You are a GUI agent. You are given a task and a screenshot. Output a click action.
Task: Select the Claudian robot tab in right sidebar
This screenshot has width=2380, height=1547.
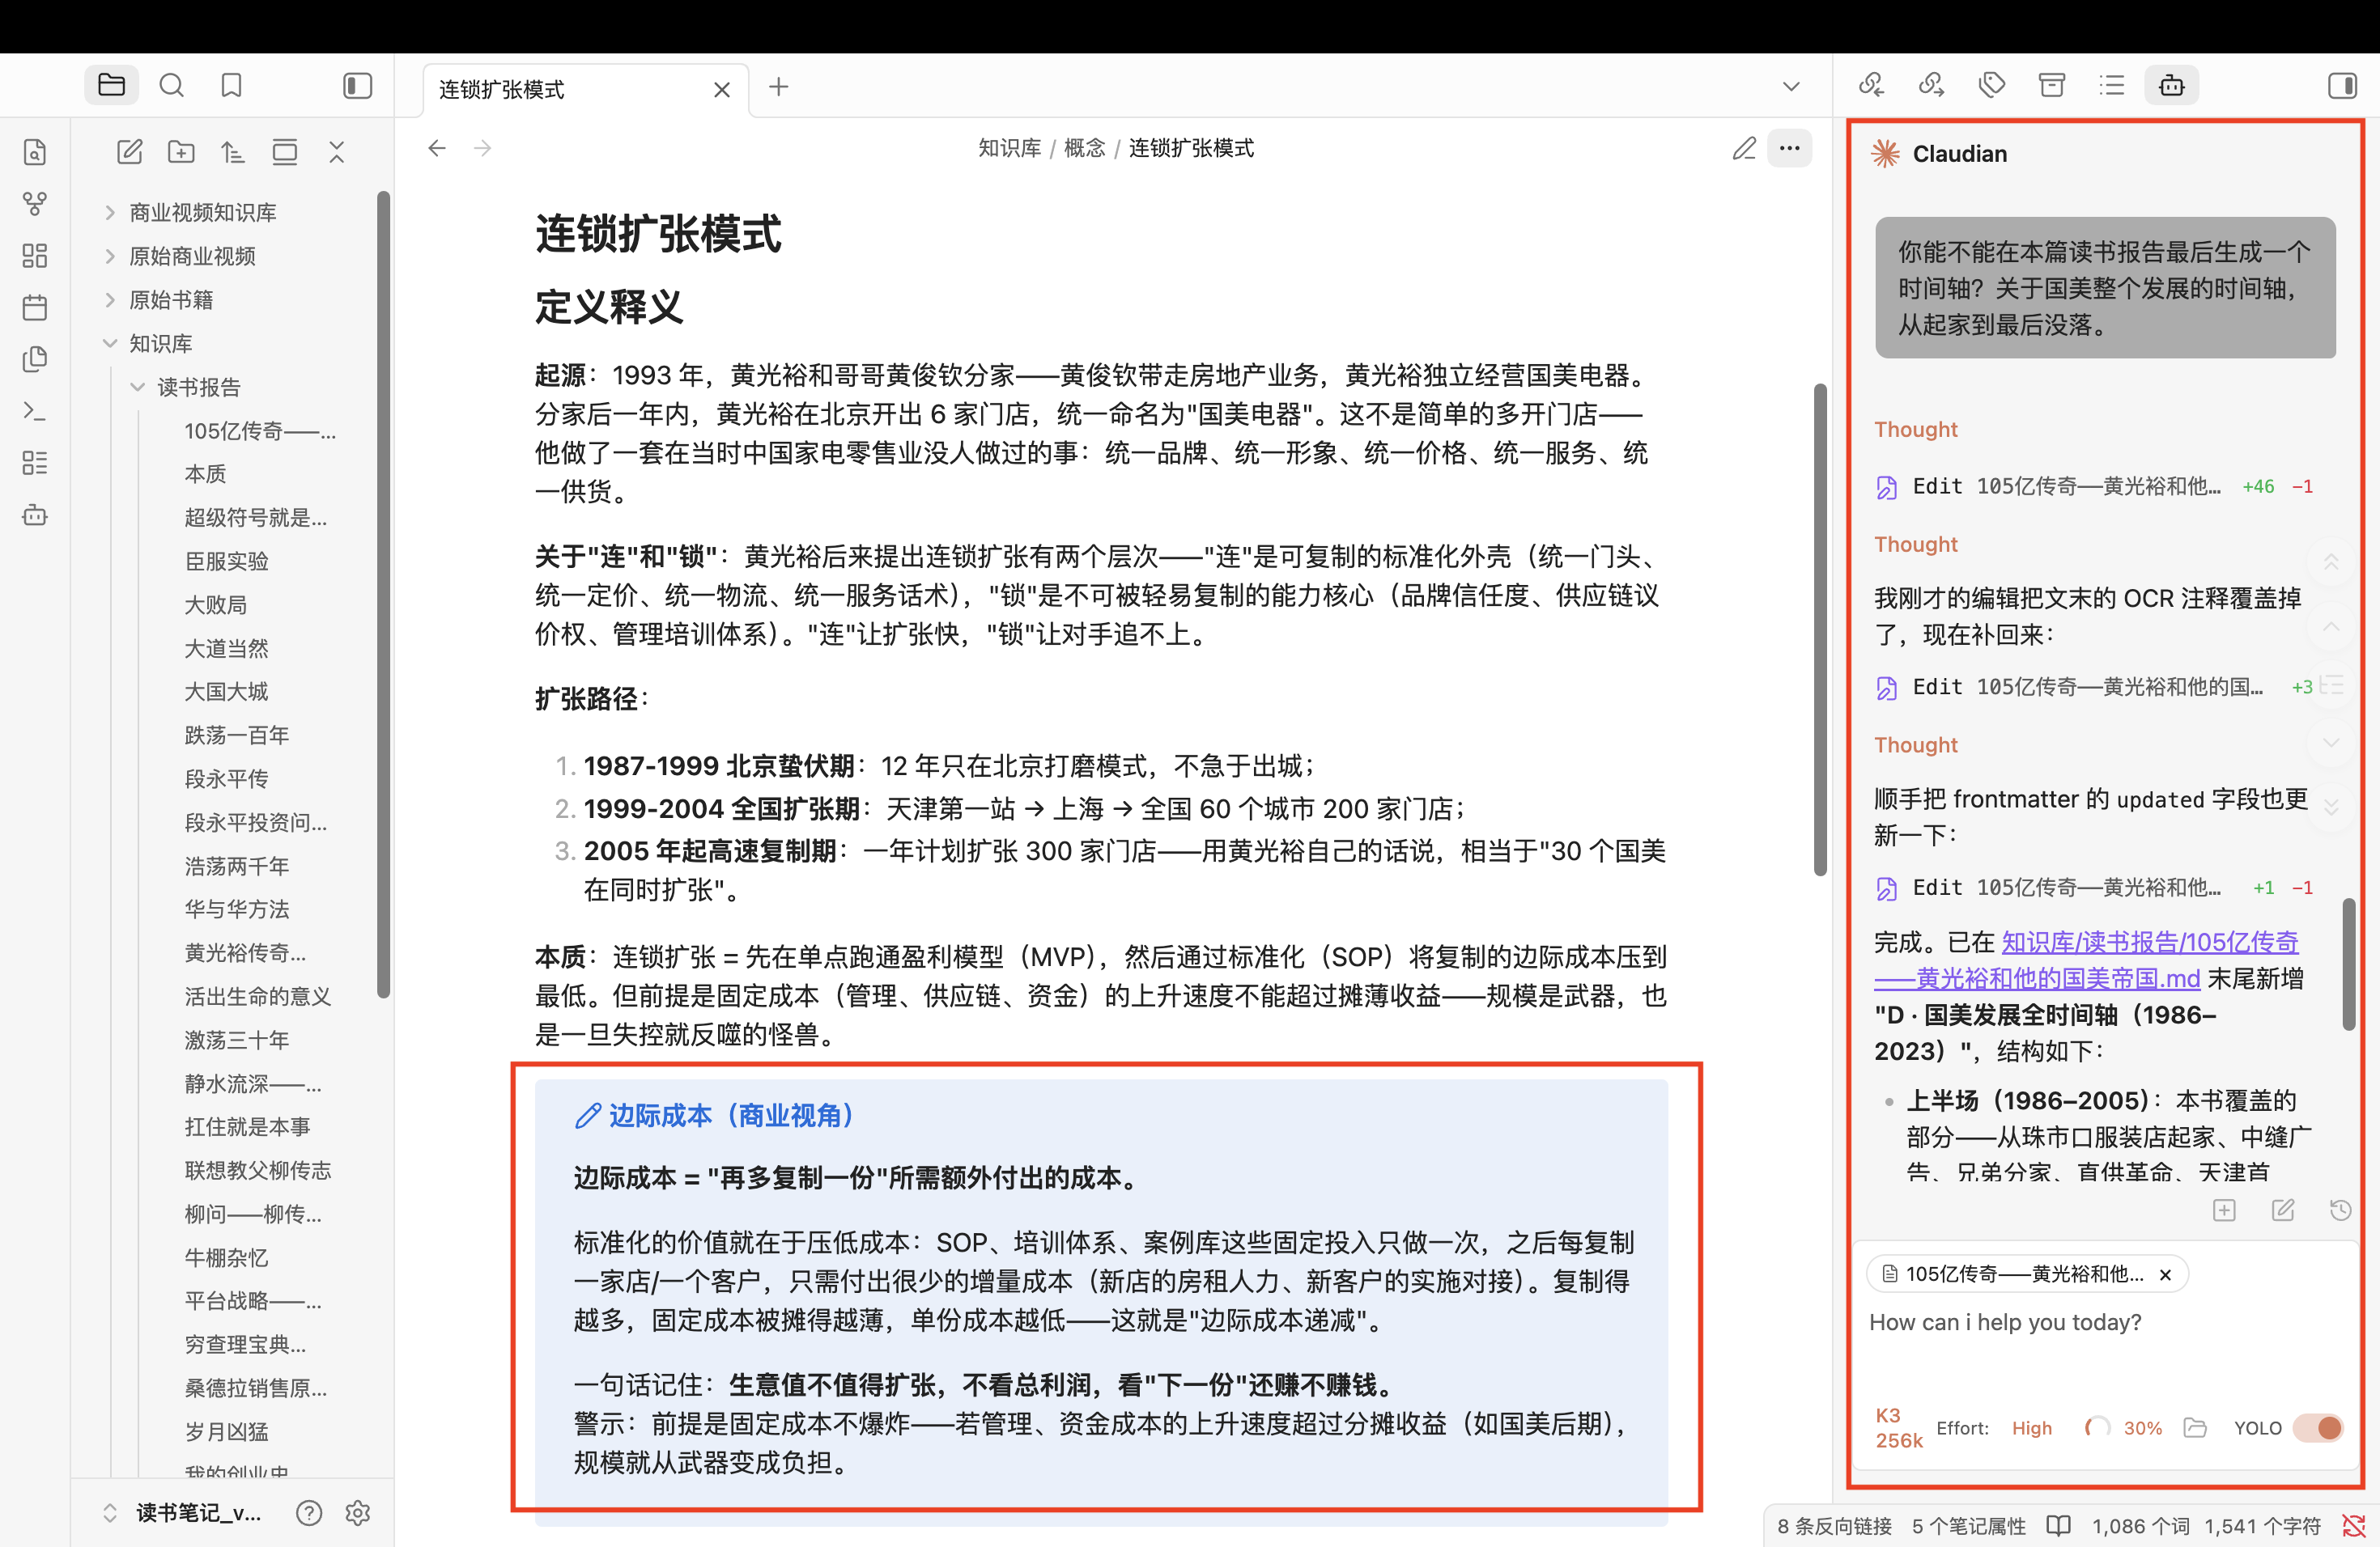click(x=2172, y=85)
